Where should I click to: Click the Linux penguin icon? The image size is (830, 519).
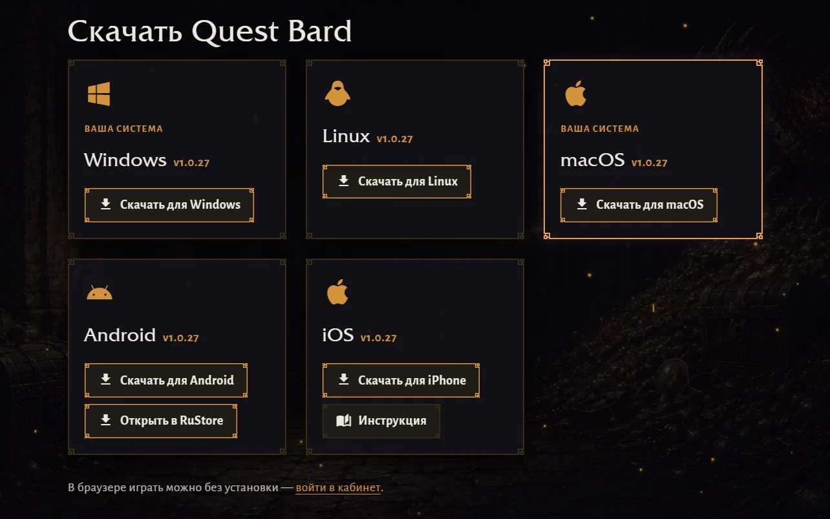point(337,94)
